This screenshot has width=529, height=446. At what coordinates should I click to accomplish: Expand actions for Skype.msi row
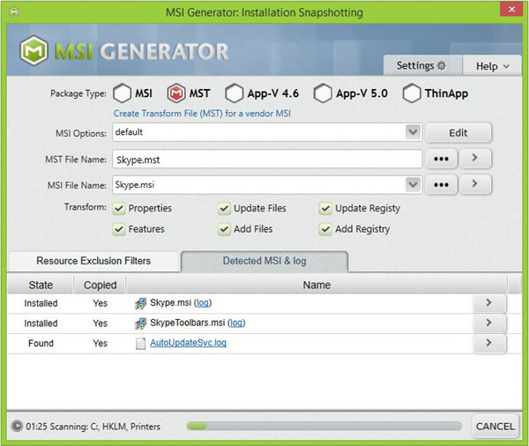[x=489, y=303]
